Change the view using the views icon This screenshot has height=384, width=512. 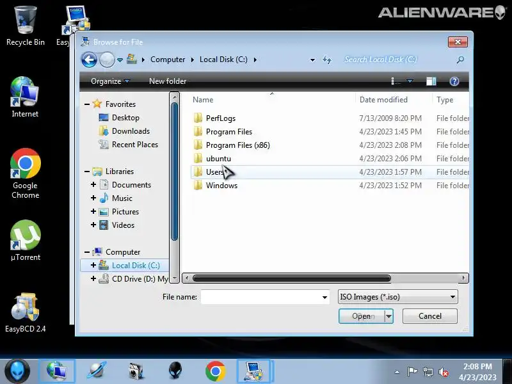(x=396, y=81)
